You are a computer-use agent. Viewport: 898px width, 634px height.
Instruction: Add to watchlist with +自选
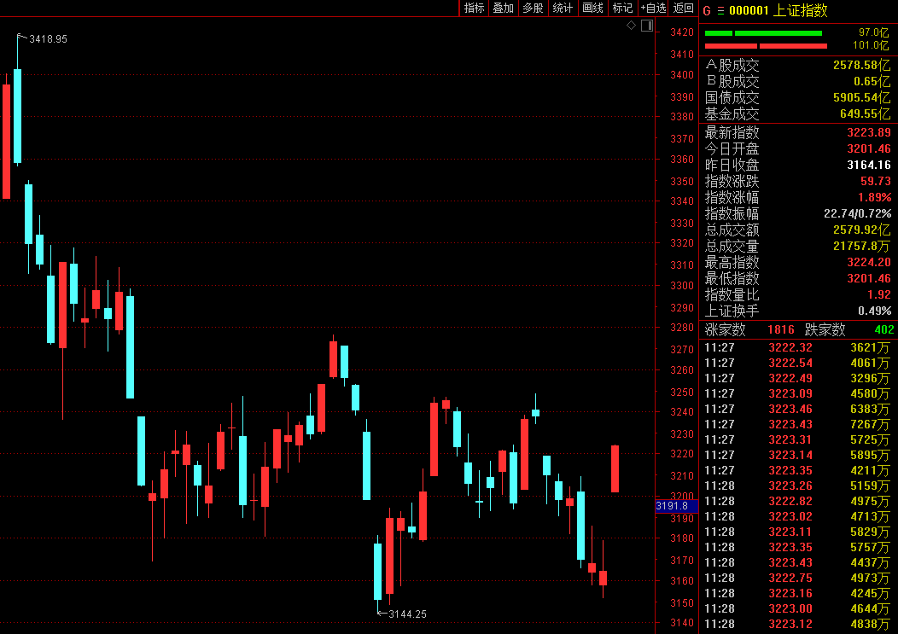pyautogui.click(x=654, y=8)
